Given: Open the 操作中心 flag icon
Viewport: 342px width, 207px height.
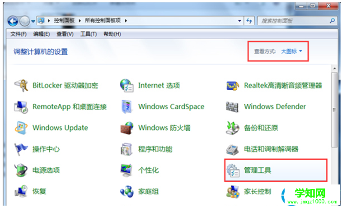Looking at the screenshot, I should click(21, 149).
